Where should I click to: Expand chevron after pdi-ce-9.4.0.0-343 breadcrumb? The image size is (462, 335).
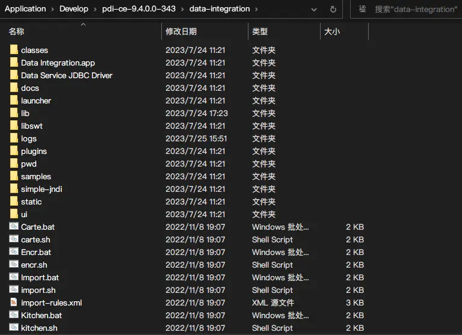coord(182,10)
